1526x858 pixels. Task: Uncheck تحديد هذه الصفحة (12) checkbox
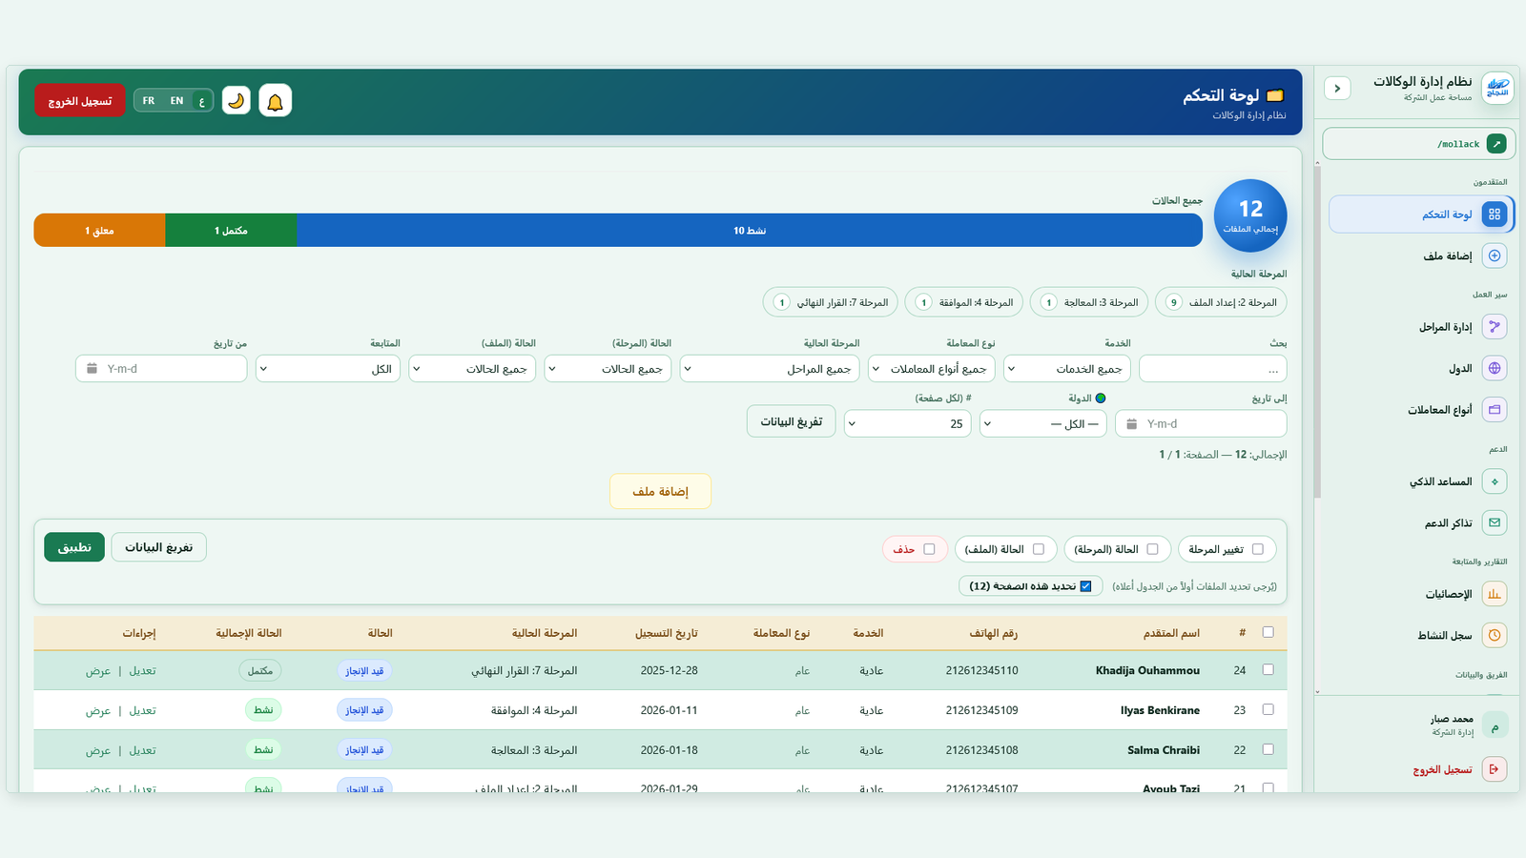pos(1085,586)
